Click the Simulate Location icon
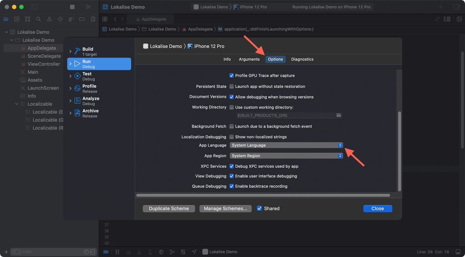The height and width of the screenshot is (257, 465). pyautogui.click(x=194, y=252)
